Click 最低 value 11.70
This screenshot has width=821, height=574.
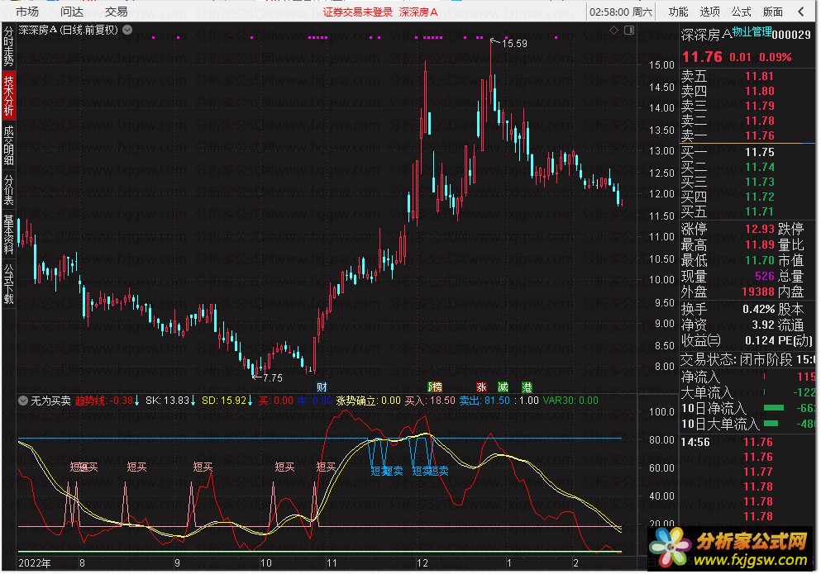click(x=759, y=260)
